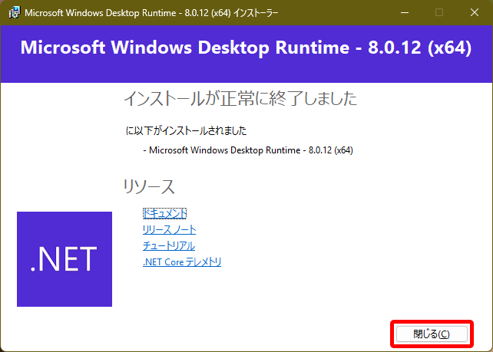Close the installer window with X
The height and width of the screenshot is (352, 493).
(x=475, y=12)
